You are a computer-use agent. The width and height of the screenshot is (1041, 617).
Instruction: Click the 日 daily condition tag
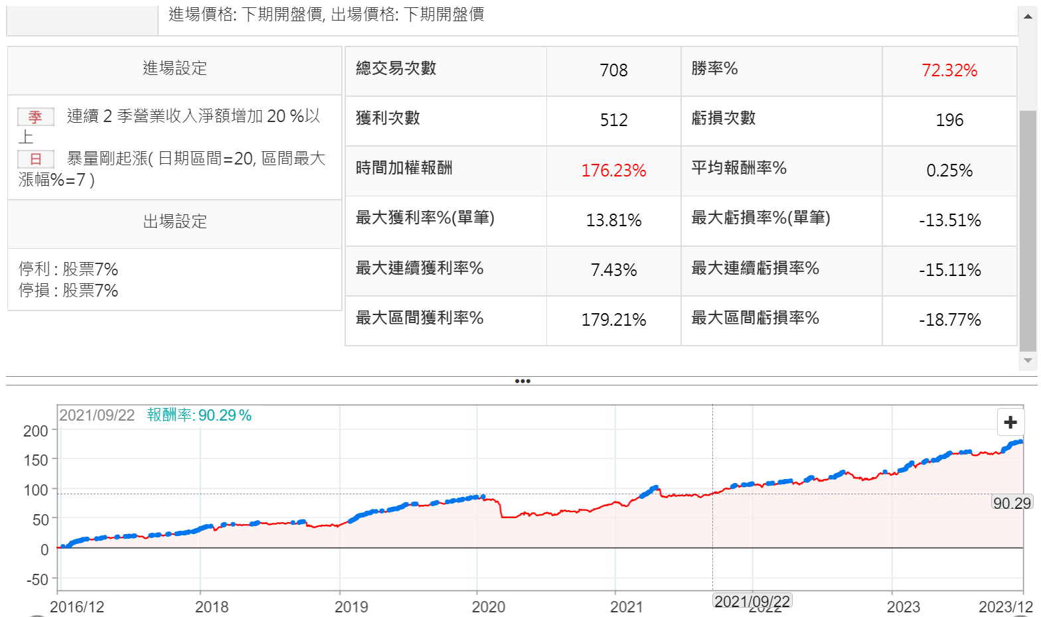[x=36, y=159]
